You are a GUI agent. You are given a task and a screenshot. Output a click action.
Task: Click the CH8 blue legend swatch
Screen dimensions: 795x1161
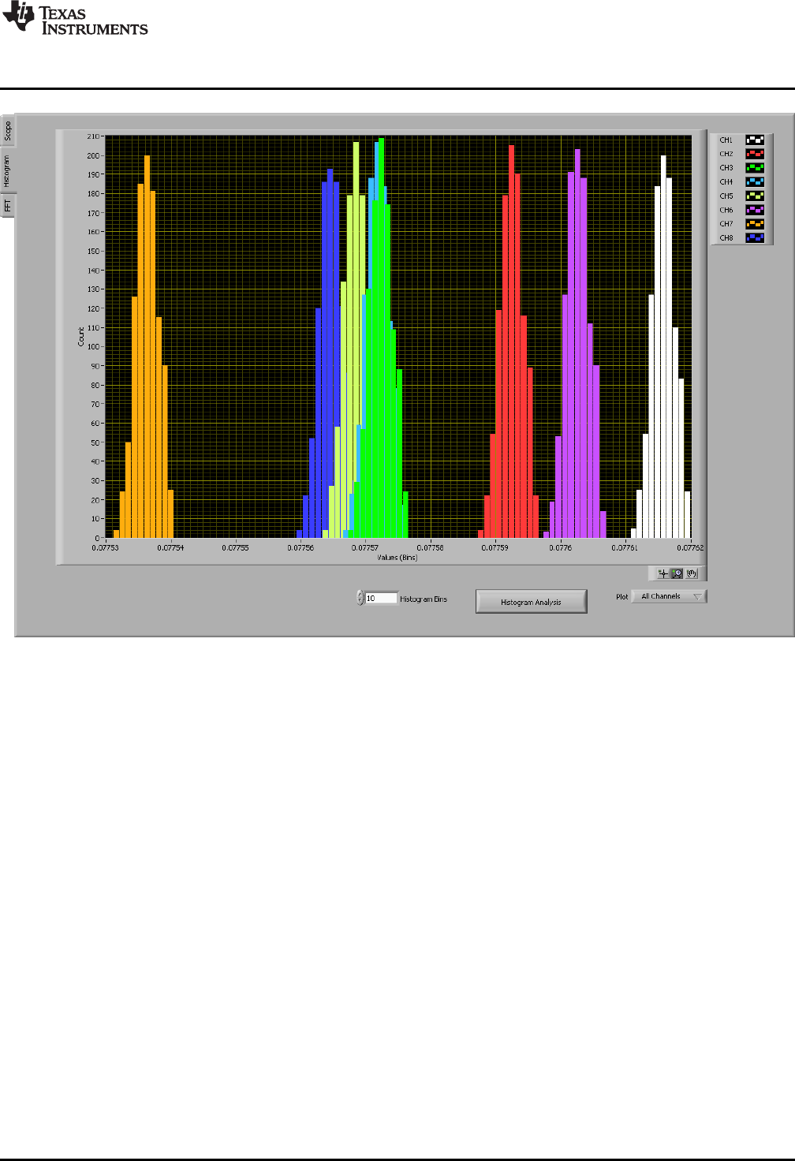tap(755, 237)
